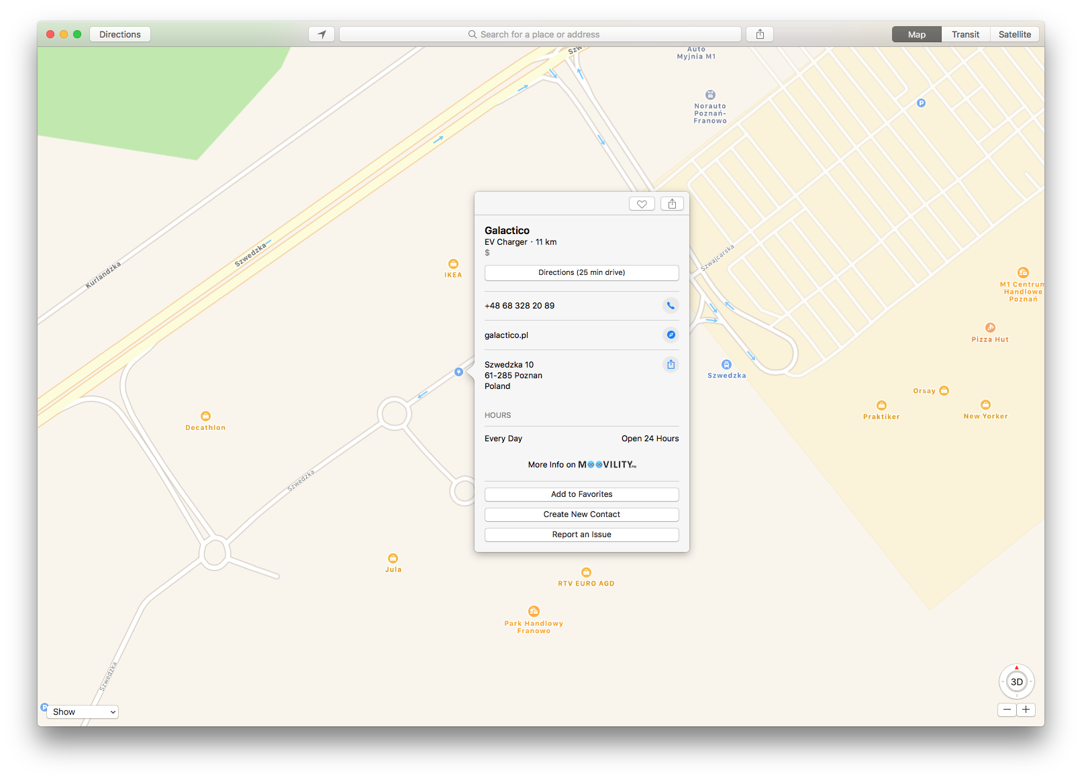Click the galactico.pl website text

point(506,335)
